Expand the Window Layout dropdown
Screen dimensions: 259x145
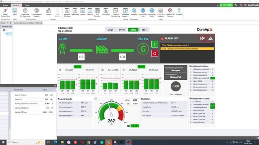[x=125, y=16]
